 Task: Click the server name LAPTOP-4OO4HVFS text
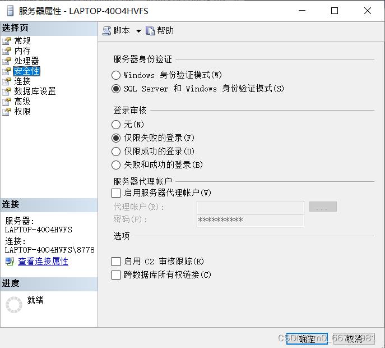(39, 230)
